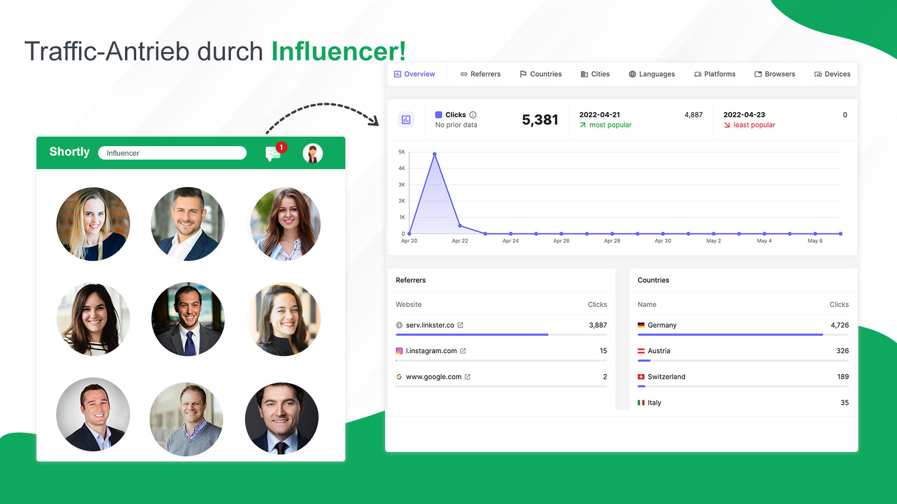Viewport: 897px width, 504px height.
Task: Open serv.linkster.co external link icon
Action: pos(460,325)
